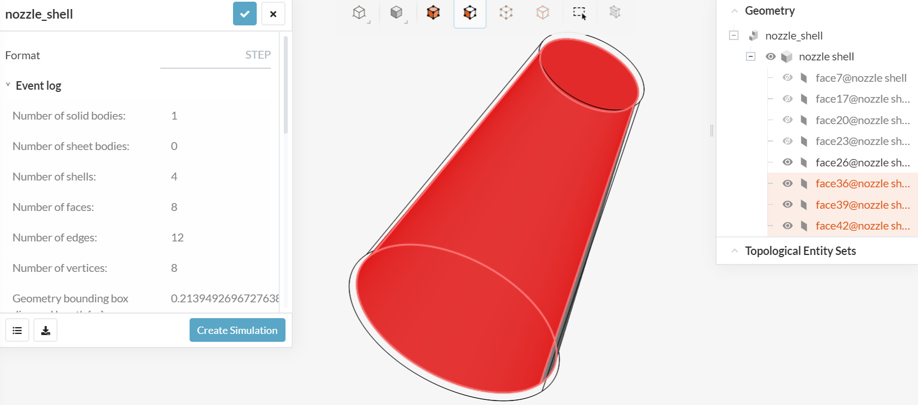This screenshot has height=405, width=918.
Task: Show face7@nozzle shell with eye icon
Action: pyautogui.click(x=788, y=78)
